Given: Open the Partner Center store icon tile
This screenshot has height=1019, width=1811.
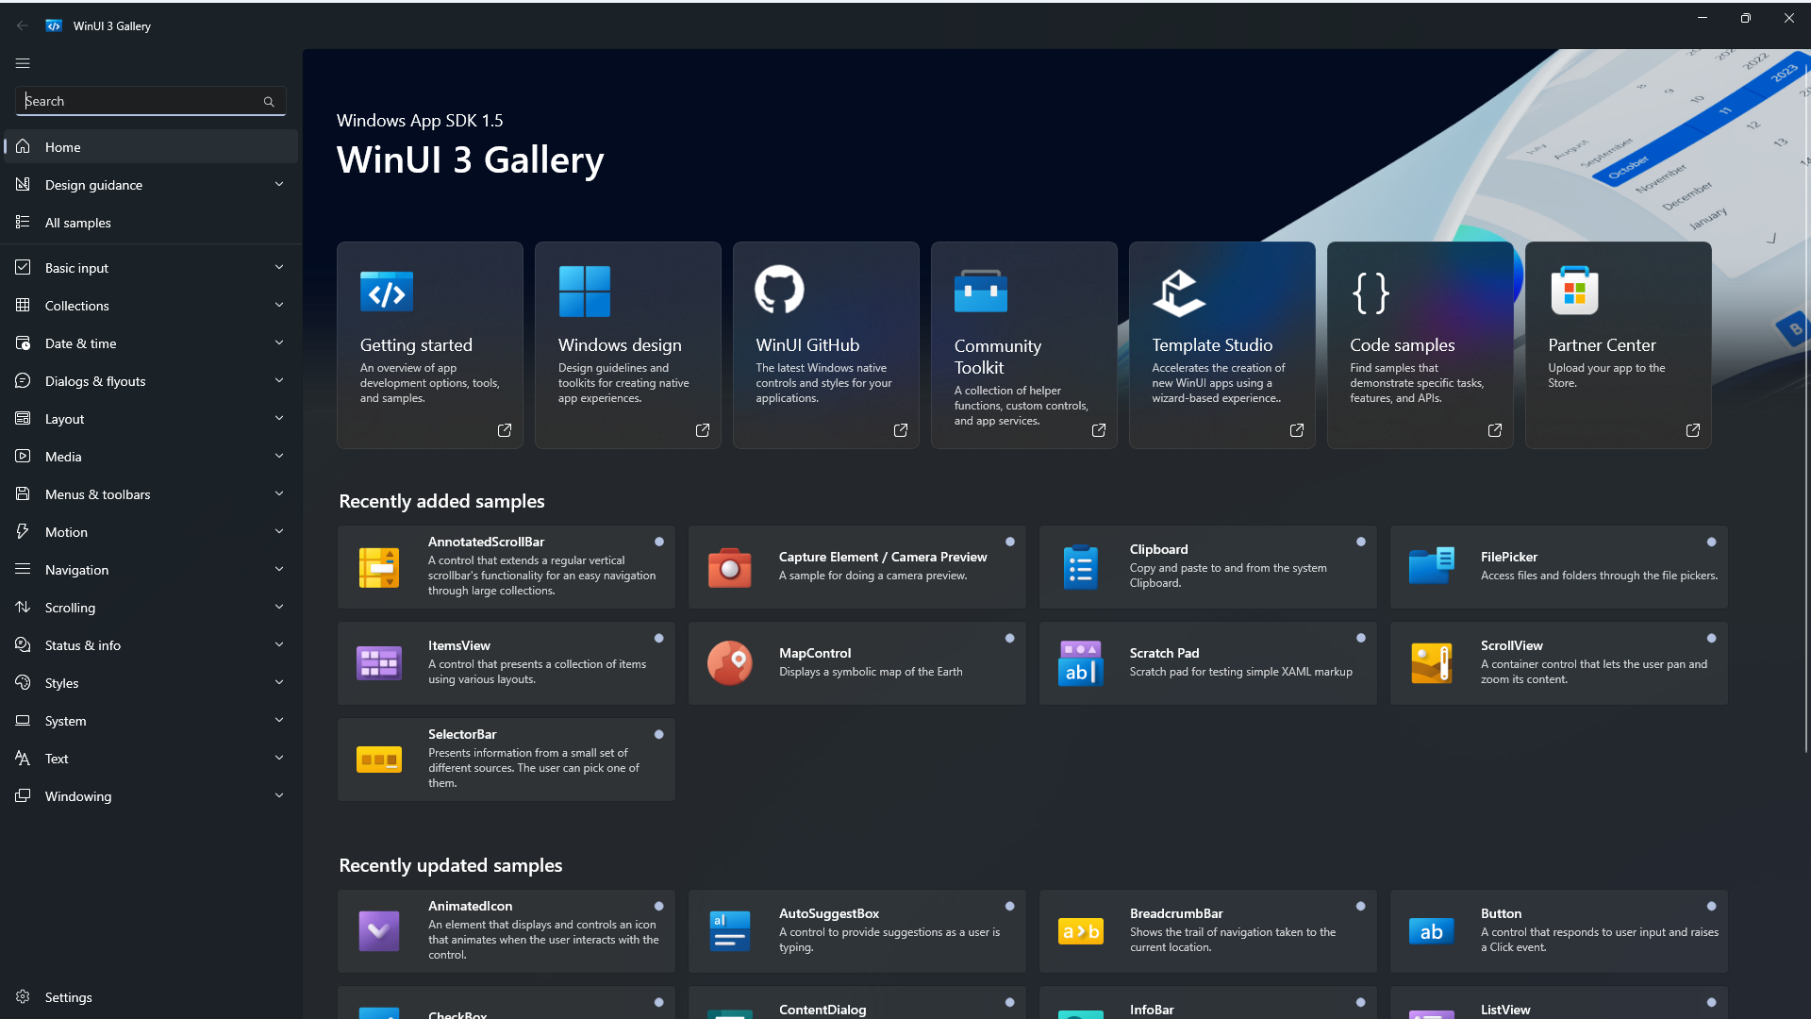Looking at the screenshot, I should 1574,291.
